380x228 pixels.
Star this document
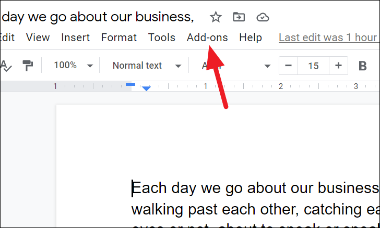coord(216,17)
